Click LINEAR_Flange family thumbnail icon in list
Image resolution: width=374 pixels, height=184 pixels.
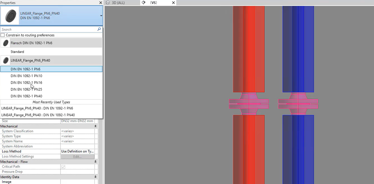5,60
